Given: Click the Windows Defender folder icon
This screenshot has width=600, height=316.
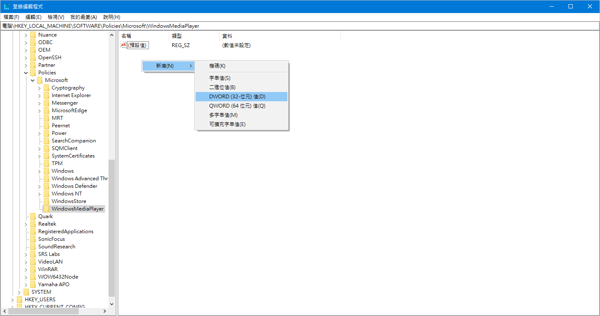Looking at the screenshot, I should [x=47, y=186].
